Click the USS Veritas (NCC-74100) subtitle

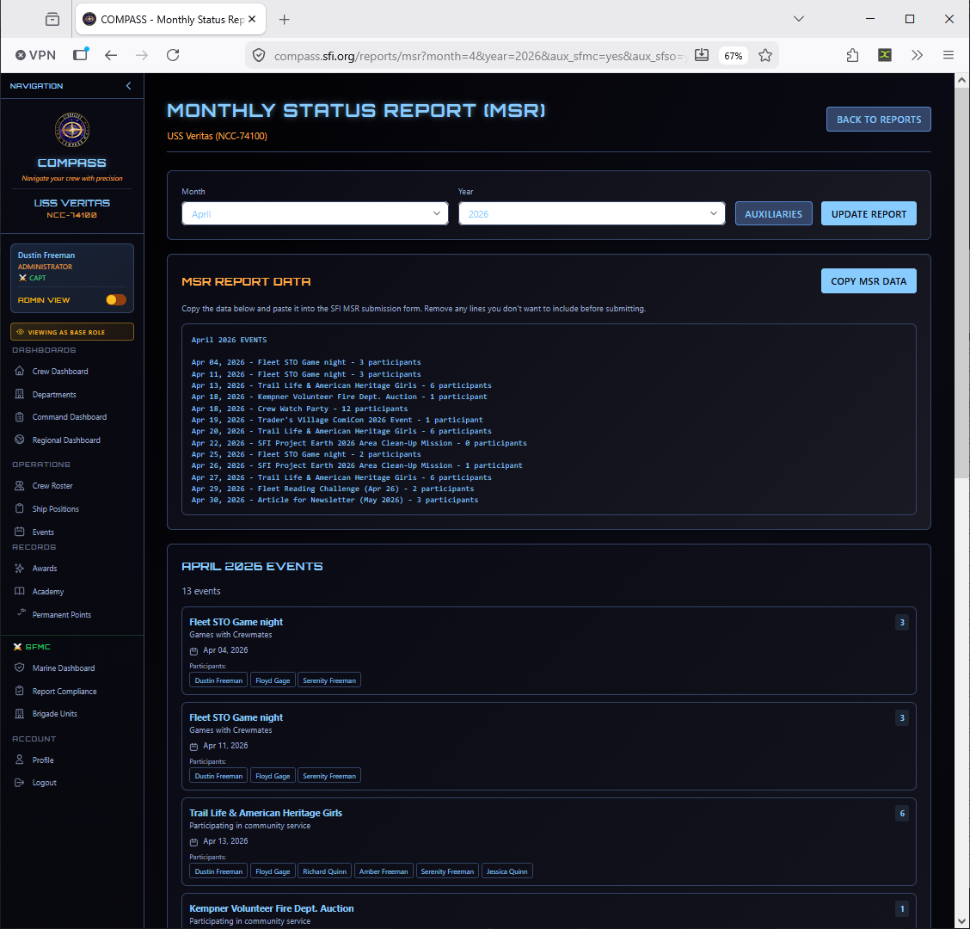click(218, 136)
